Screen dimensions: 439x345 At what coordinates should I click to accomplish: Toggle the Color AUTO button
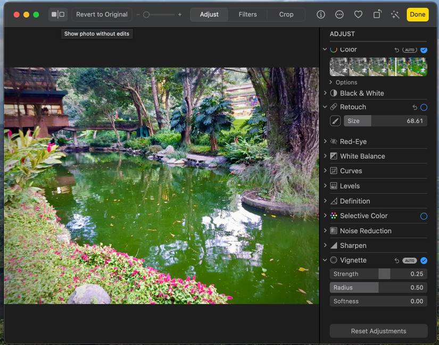410,50
